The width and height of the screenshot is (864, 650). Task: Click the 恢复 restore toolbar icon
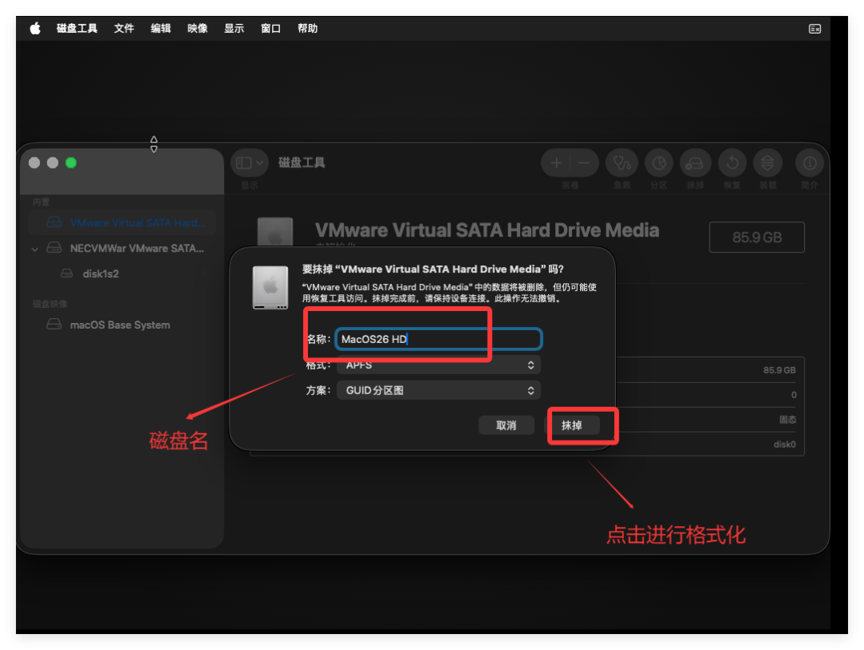point(732,162)
